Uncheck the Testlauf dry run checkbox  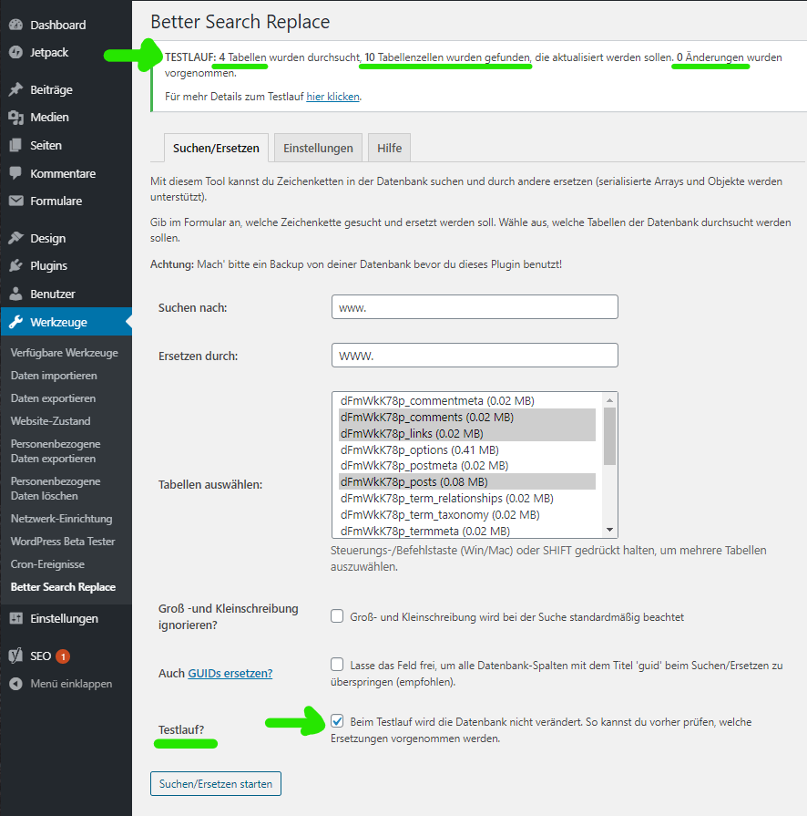click(x=337, y=721)
